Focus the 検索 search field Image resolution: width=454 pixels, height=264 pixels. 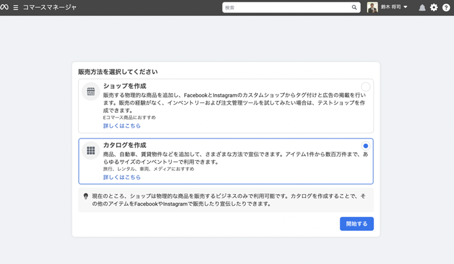[286, 8]
